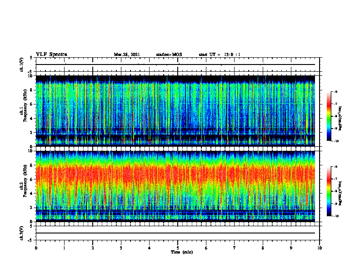Click the ch.2 color bar unit label
The image size is (360, 278).
[x=340, y=193]
